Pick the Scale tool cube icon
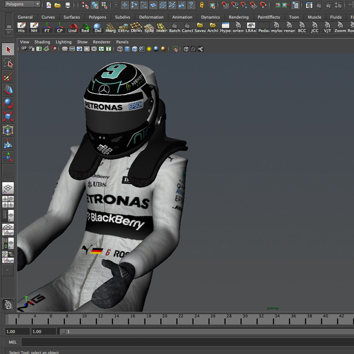This screenshot has width=354, height=354. tap(8, 117)
